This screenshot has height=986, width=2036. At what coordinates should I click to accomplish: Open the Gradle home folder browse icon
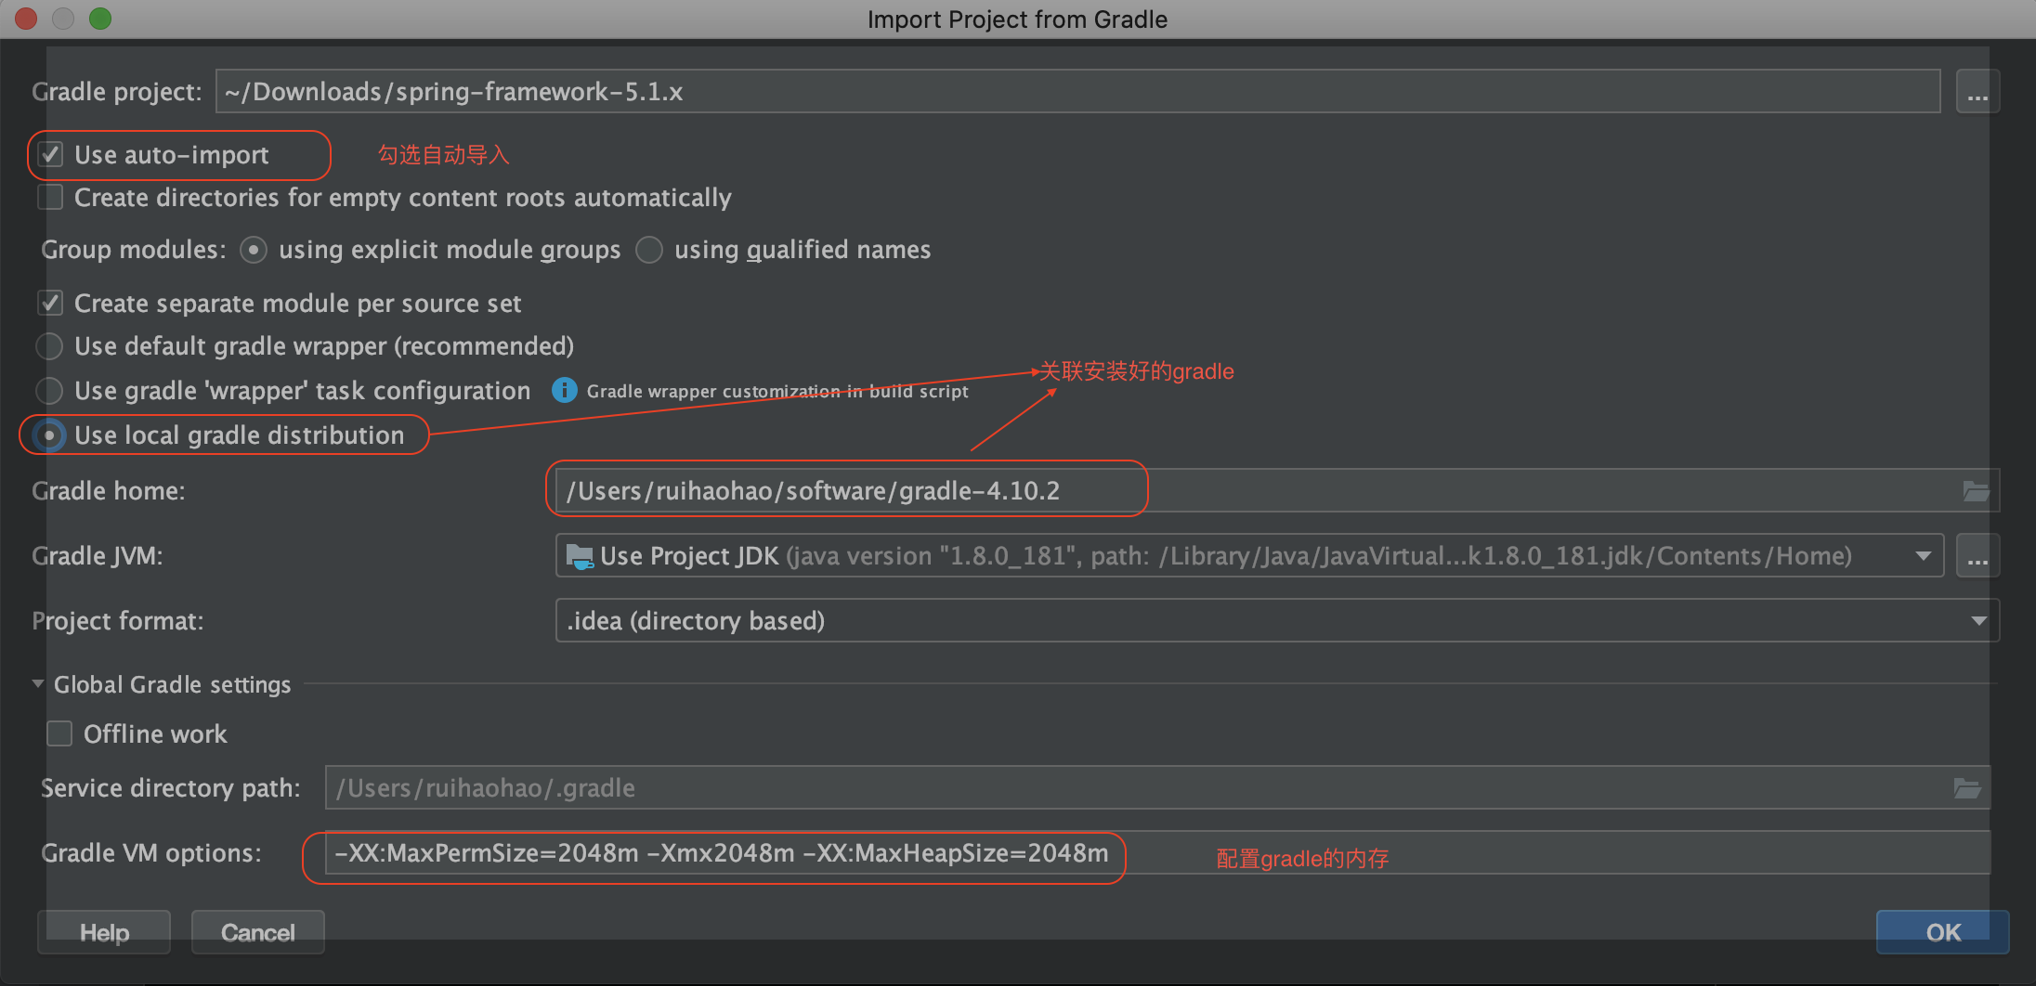tap(1976, 491)
